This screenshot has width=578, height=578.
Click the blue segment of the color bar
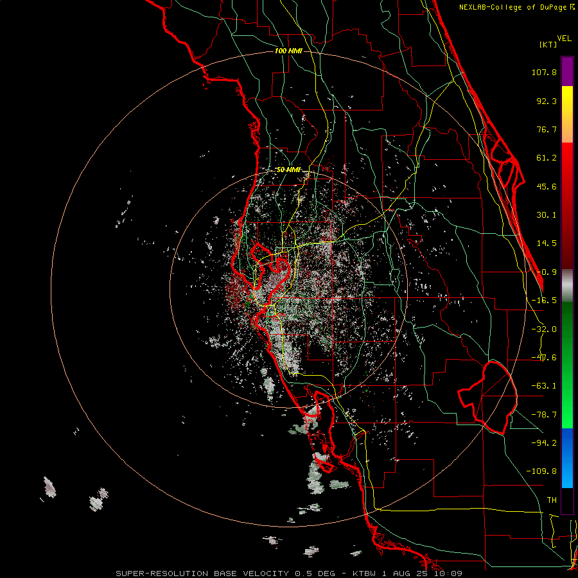click(567, 458)
